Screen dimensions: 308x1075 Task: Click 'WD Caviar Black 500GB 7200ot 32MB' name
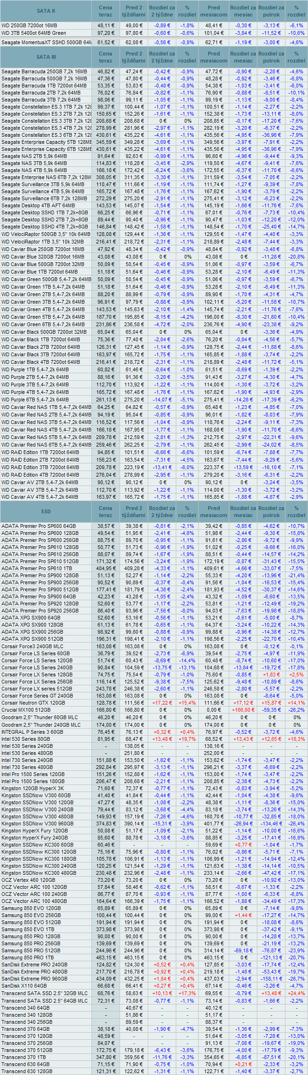point(43,332)
